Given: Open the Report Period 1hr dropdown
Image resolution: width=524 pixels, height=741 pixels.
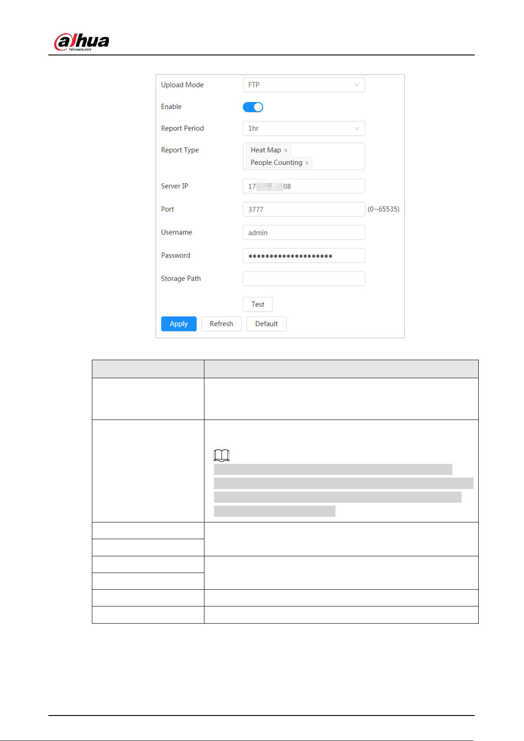Looking at the screenshot, I should click(x=304, y=128).
